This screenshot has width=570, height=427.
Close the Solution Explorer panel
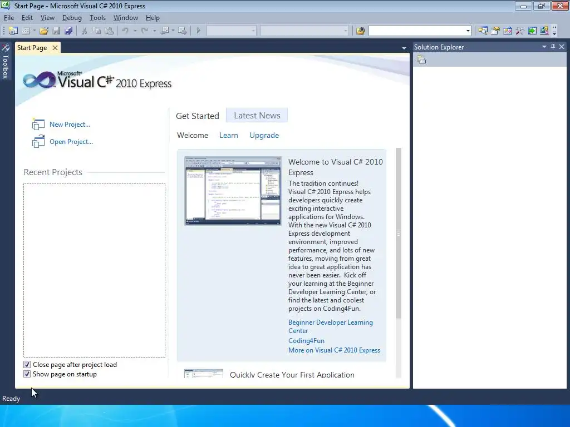coord(562,47)
